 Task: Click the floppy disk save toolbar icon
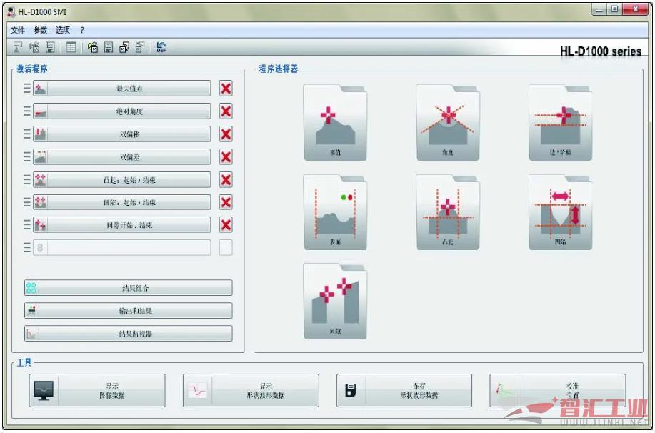[x=109, y=48]
